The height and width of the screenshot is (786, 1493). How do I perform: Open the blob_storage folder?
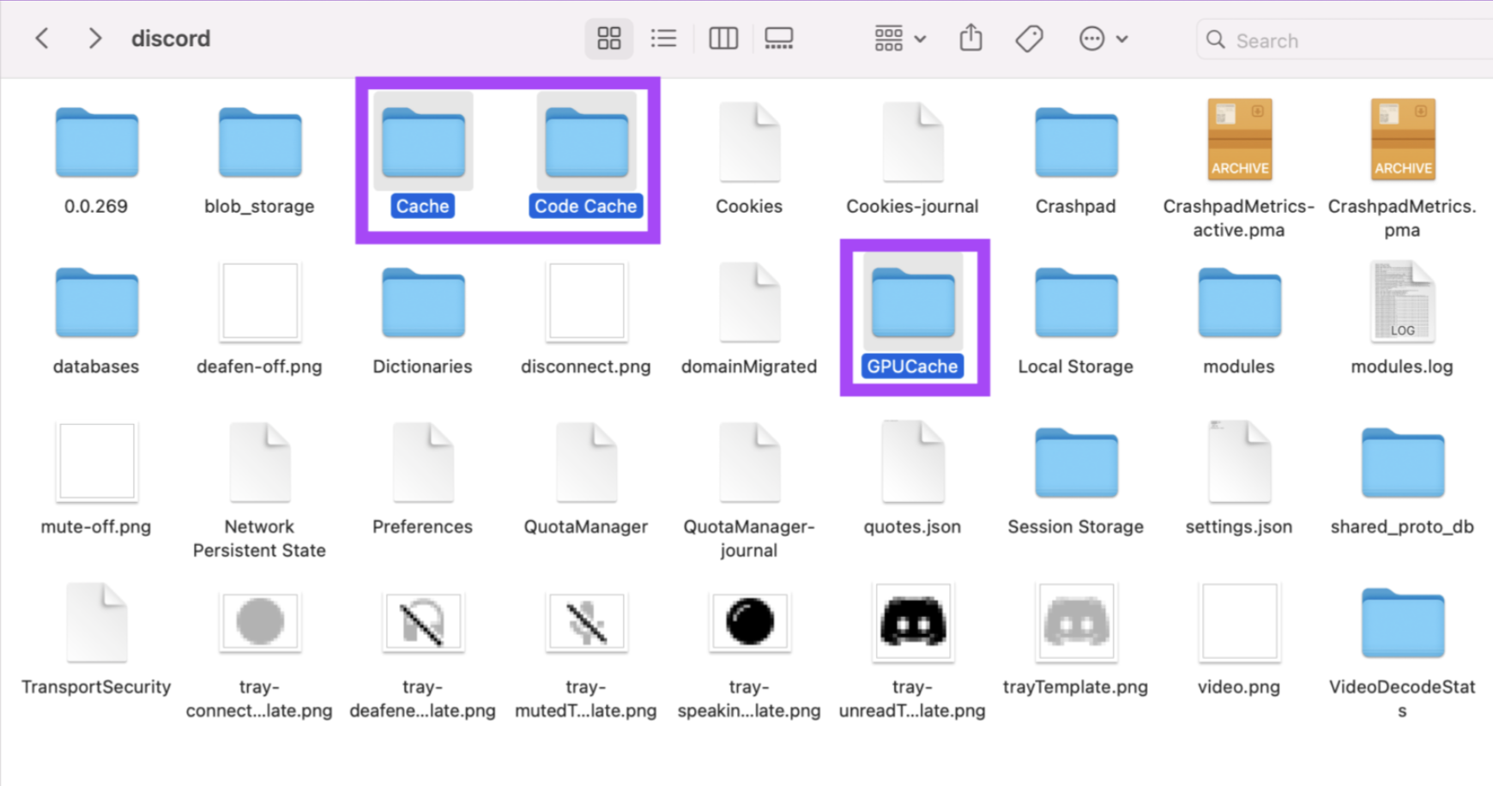[x=259, y=142]
